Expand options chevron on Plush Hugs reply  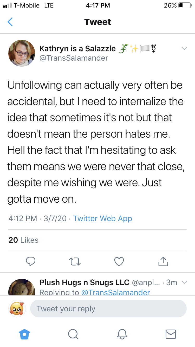(x=184, y=282)
